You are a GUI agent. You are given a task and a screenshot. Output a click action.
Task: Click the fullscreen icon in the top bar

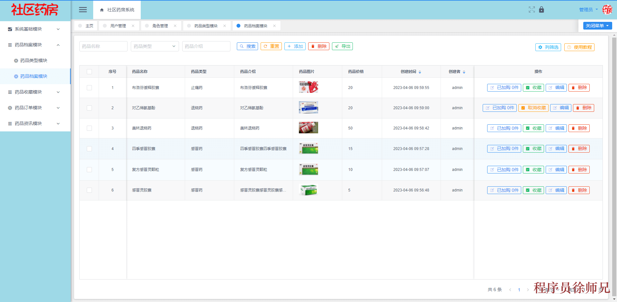click(532, 10)
